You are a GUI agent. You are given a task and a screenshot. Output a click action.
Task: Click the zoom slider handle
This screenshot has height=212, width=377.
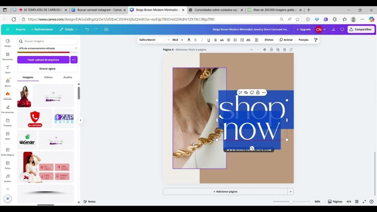pyautogui.click(x=291, y=202)
